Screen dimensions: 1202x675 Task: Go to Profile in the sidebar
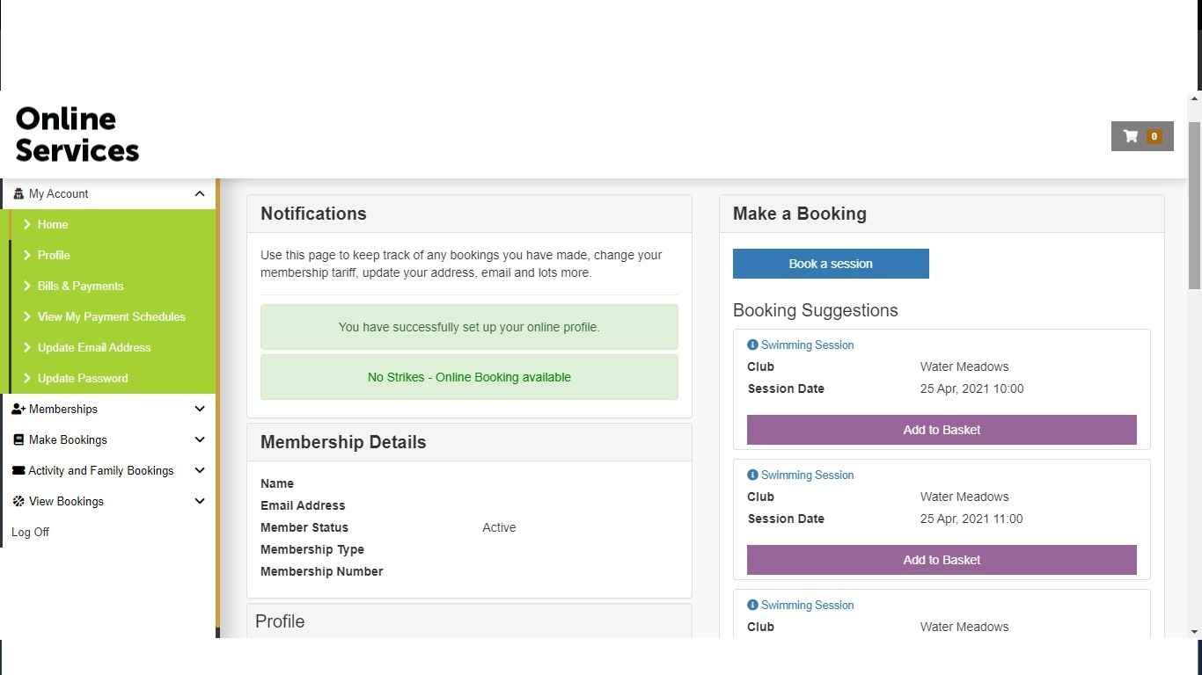[54, 256]
